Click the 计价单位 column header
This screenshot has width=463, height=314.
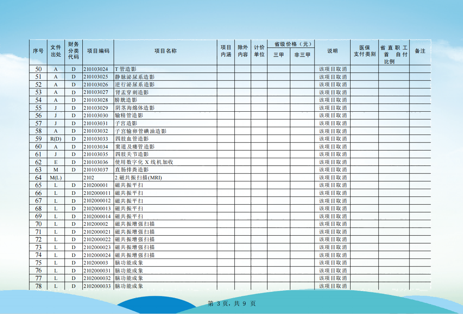(259, 51)
